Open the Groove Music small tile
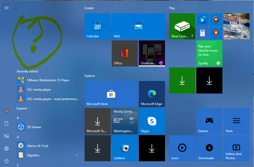 click(x=216, y=20)
